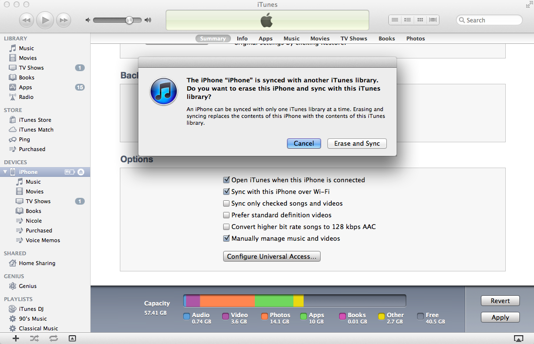Click Configure Universal Access button

[x=272, y=256]
